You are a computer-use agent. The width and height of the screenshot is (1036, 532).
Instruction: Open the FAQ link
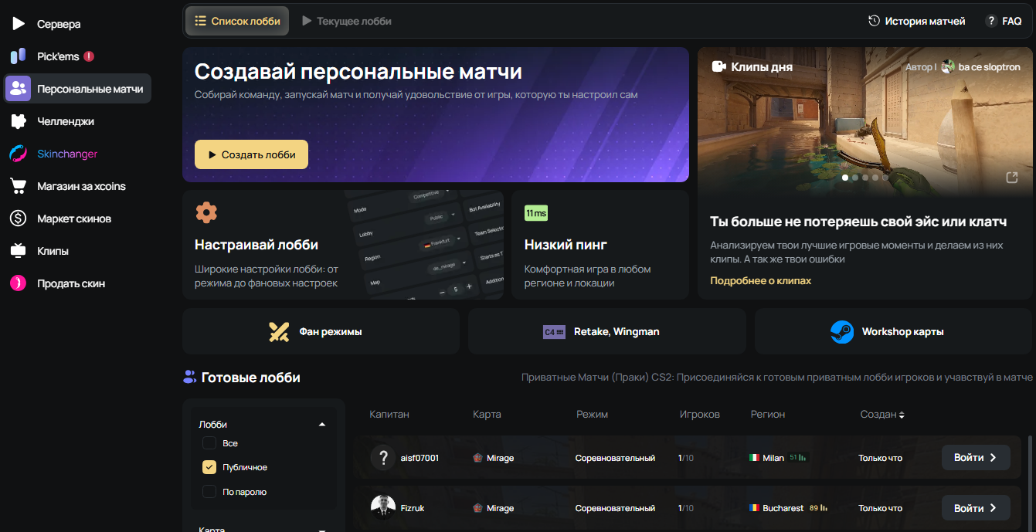(x=1004, y=21)
